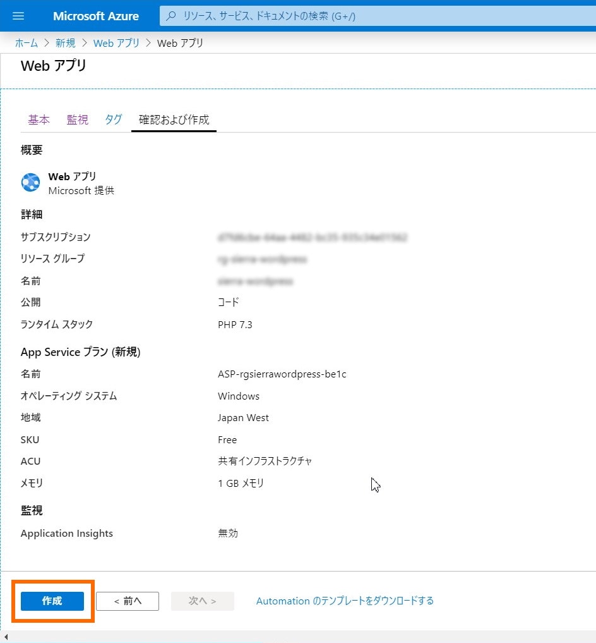Screen dimensions: 596x643
Task: Click the Application Insights 無効 value
Action: (x=228, y=533)
